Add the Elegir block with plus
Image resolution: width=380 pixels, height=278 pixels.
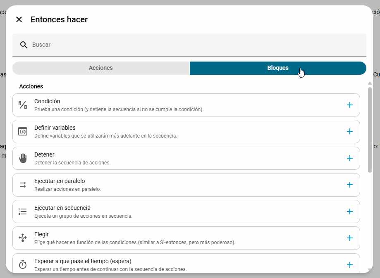click(349, 238)
